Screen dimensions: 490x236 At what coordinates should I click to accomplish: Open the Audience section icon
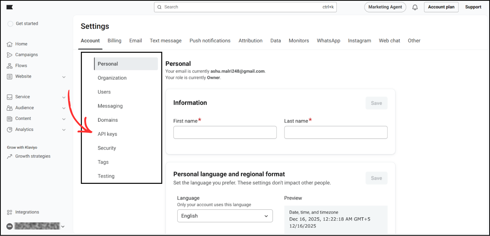click(x=10, y=108)
